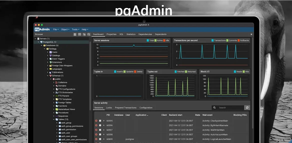Click the Domains node icon

56,86
